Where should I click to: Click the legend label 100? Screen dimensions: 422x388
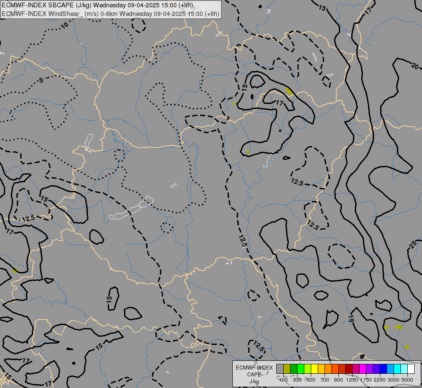point(283,380)
